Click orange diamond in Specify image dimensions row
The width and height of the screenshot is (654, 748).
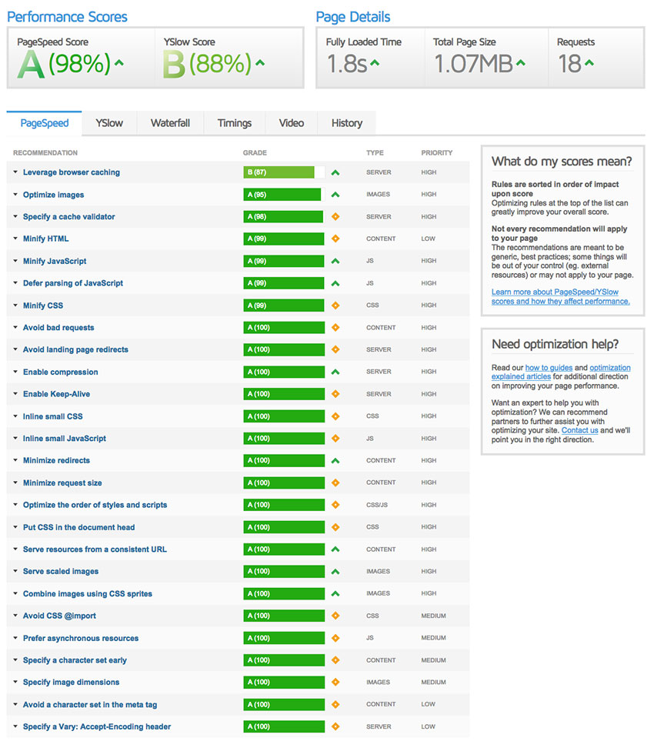point(335,682)
